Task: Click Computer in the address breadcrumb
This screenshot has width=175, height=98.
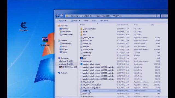Action: pyautogui.click(x=75, y=16)
